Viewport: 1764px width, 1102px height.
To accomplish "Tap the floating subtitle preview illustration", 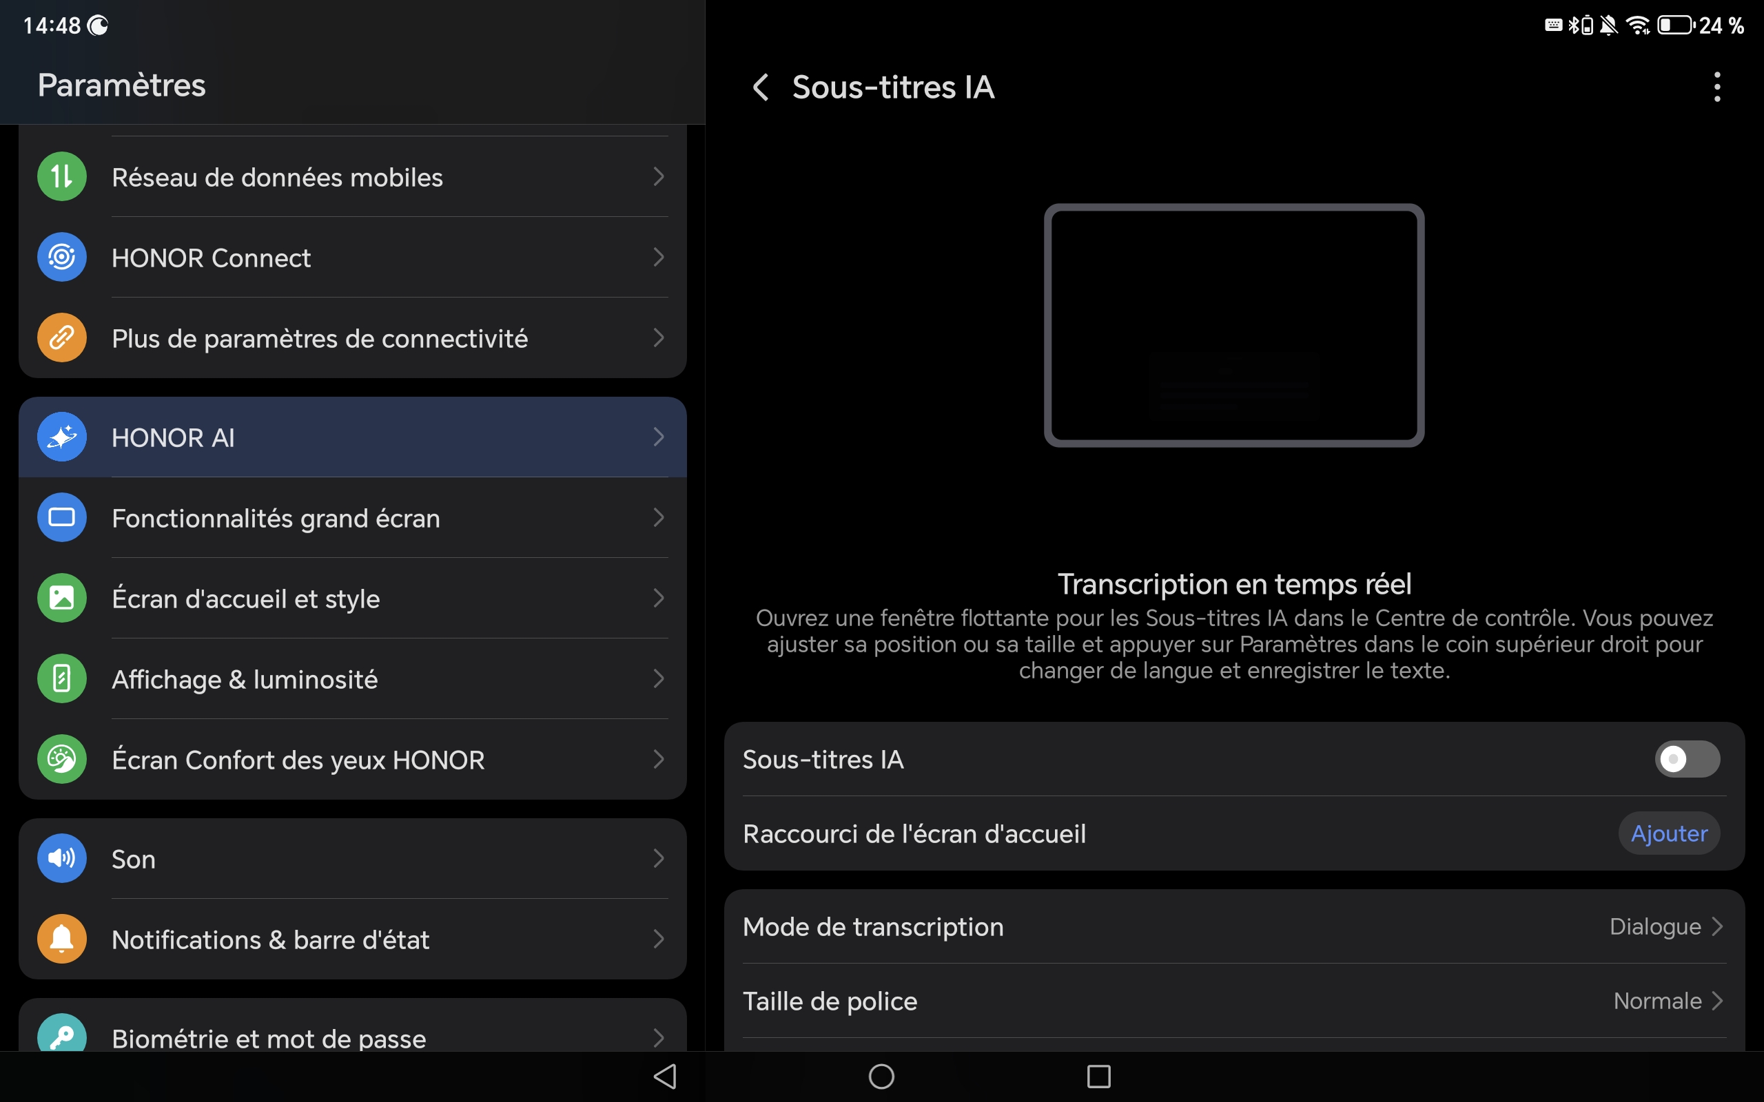I will tap(1233, 325).
